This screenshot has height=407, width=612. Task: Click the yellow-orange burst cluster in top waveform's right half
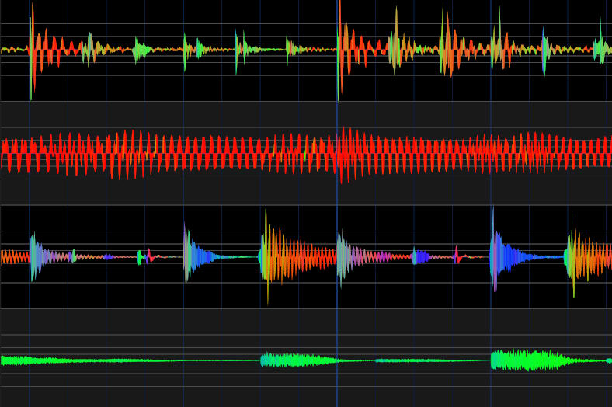tap(448, 47)
